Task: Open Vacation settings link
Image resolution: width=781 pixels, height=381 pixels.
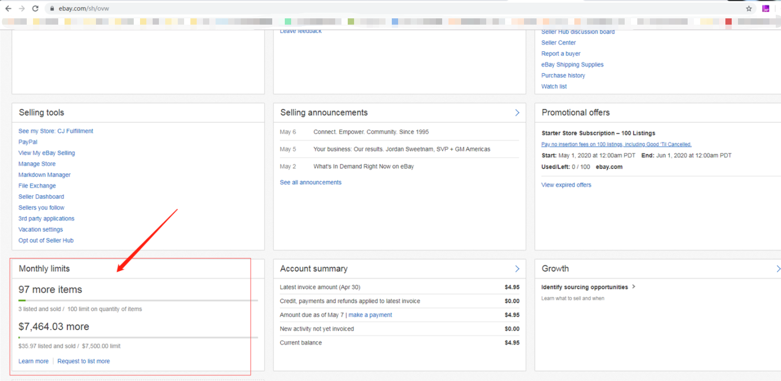Action: [x=40, y=230]
